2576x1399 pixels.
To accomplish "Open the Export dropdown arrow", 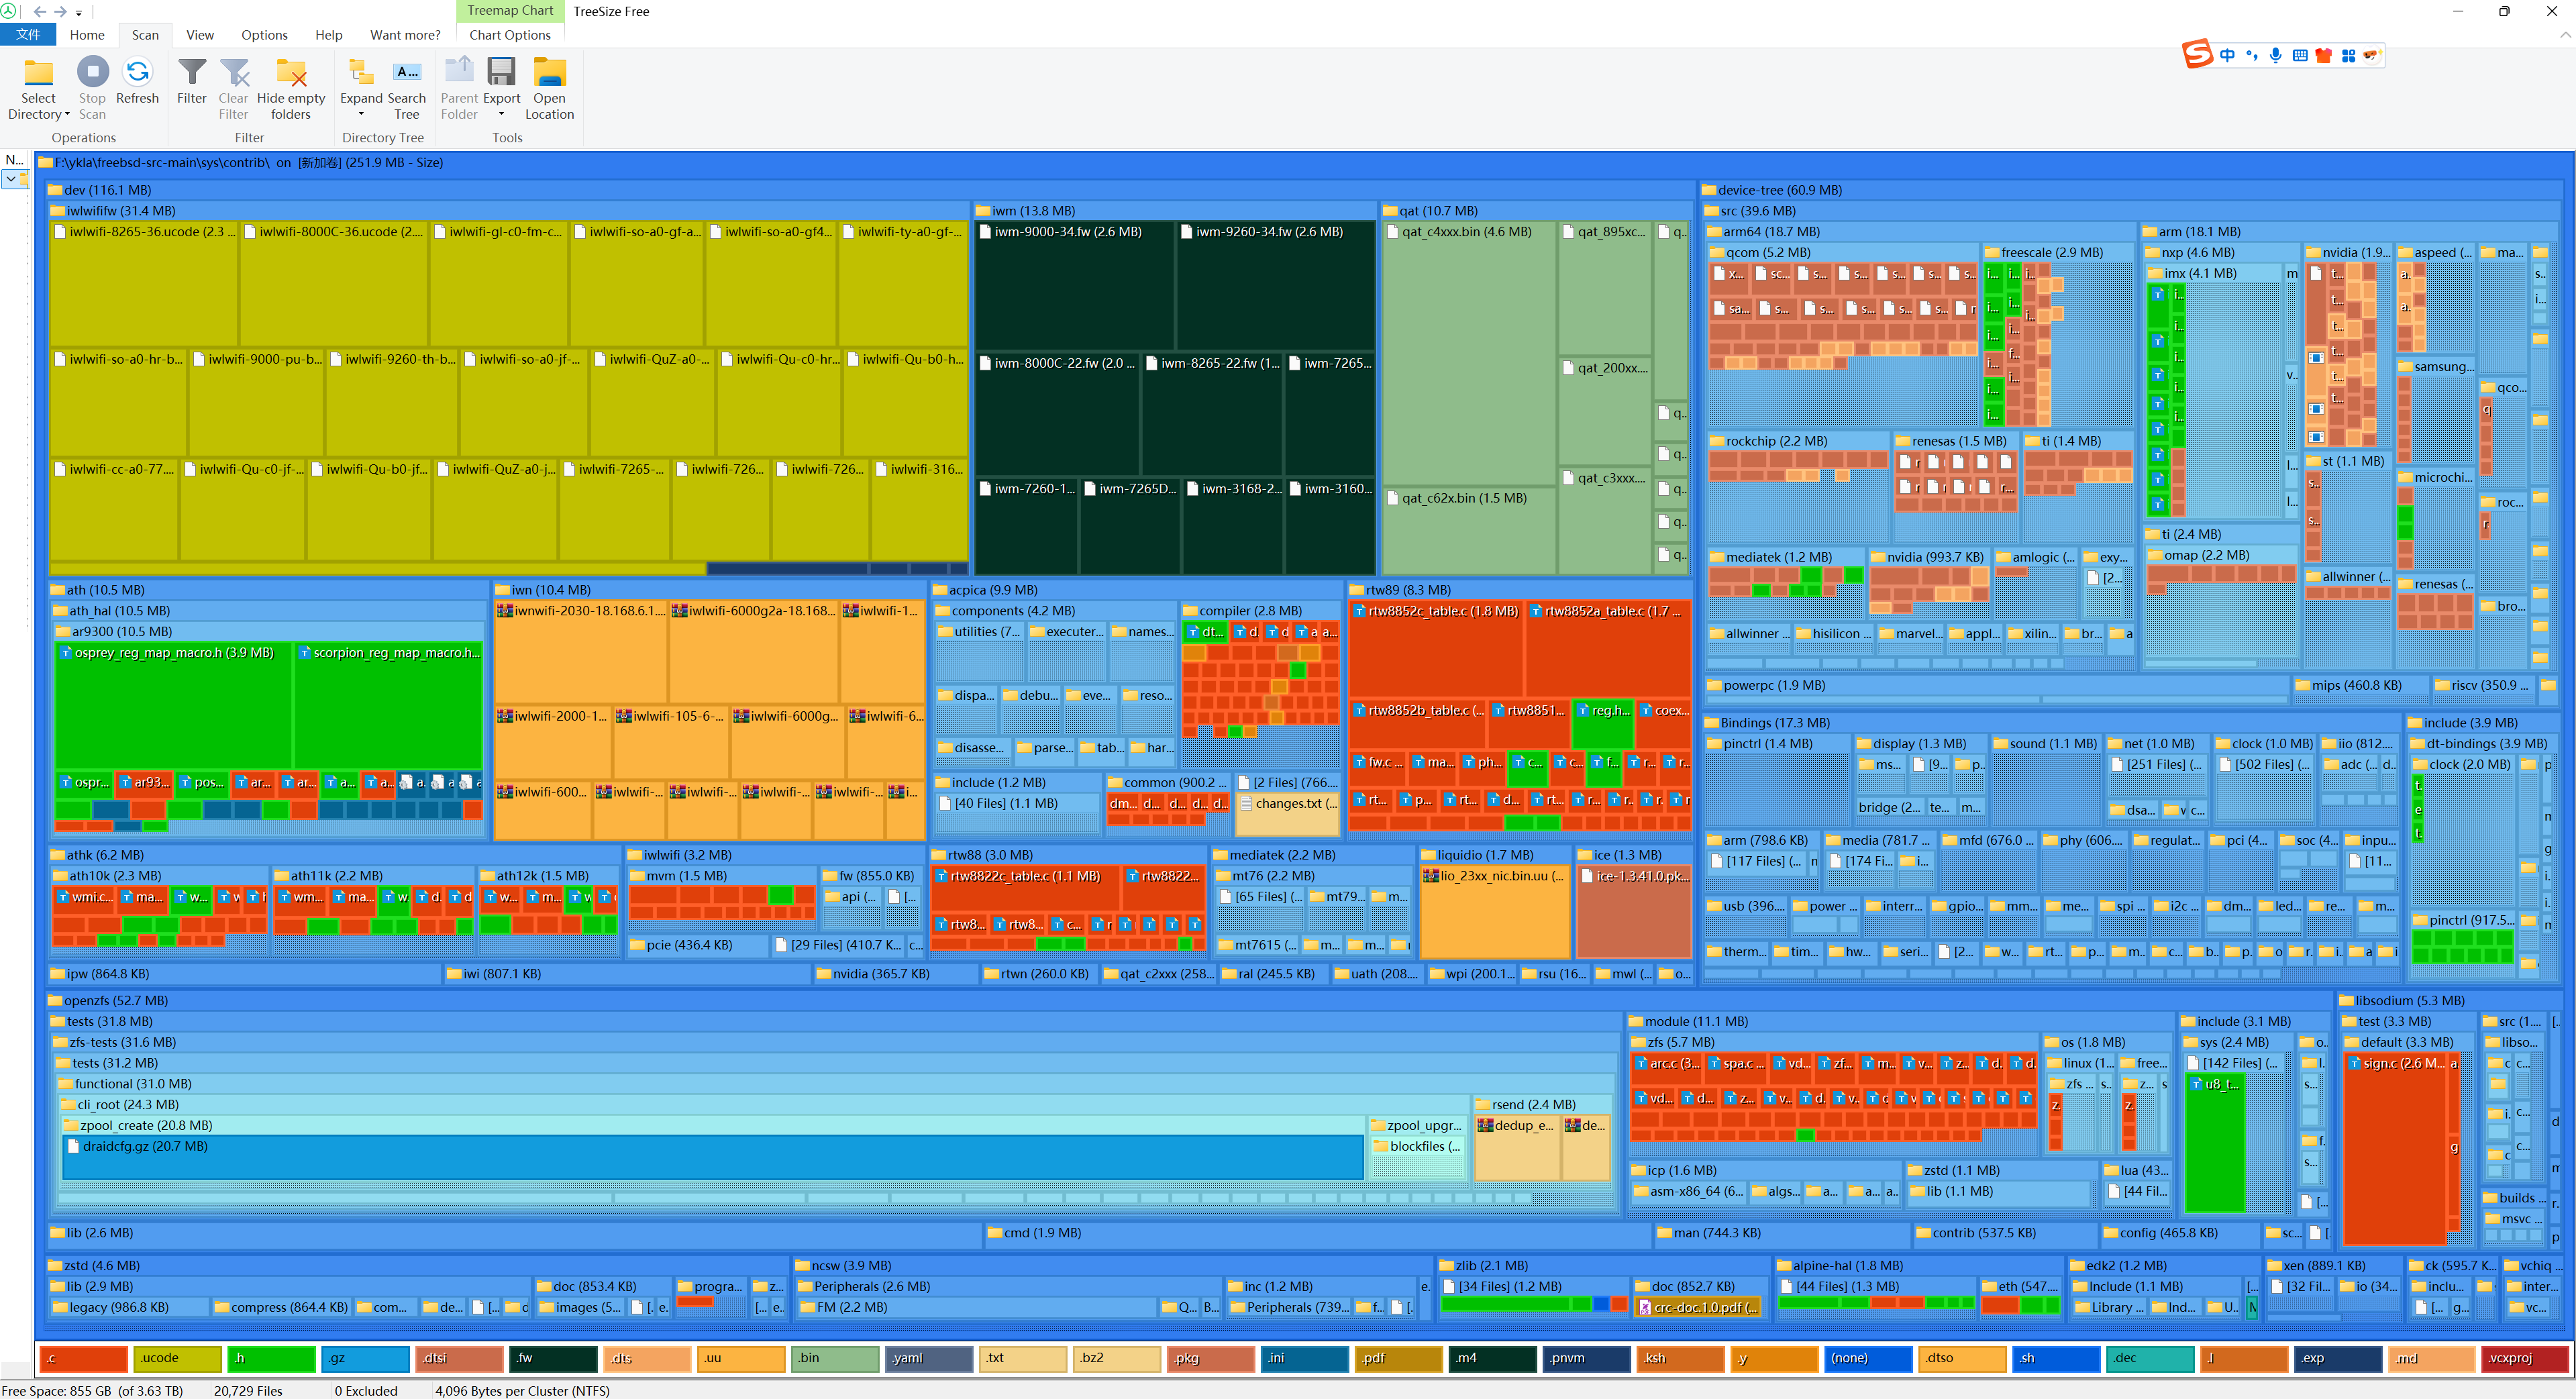I will (501, 114).
